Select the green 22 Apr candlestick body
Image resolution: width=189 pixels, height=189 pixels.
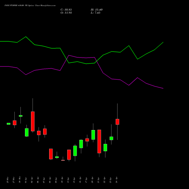pos(105,147)
